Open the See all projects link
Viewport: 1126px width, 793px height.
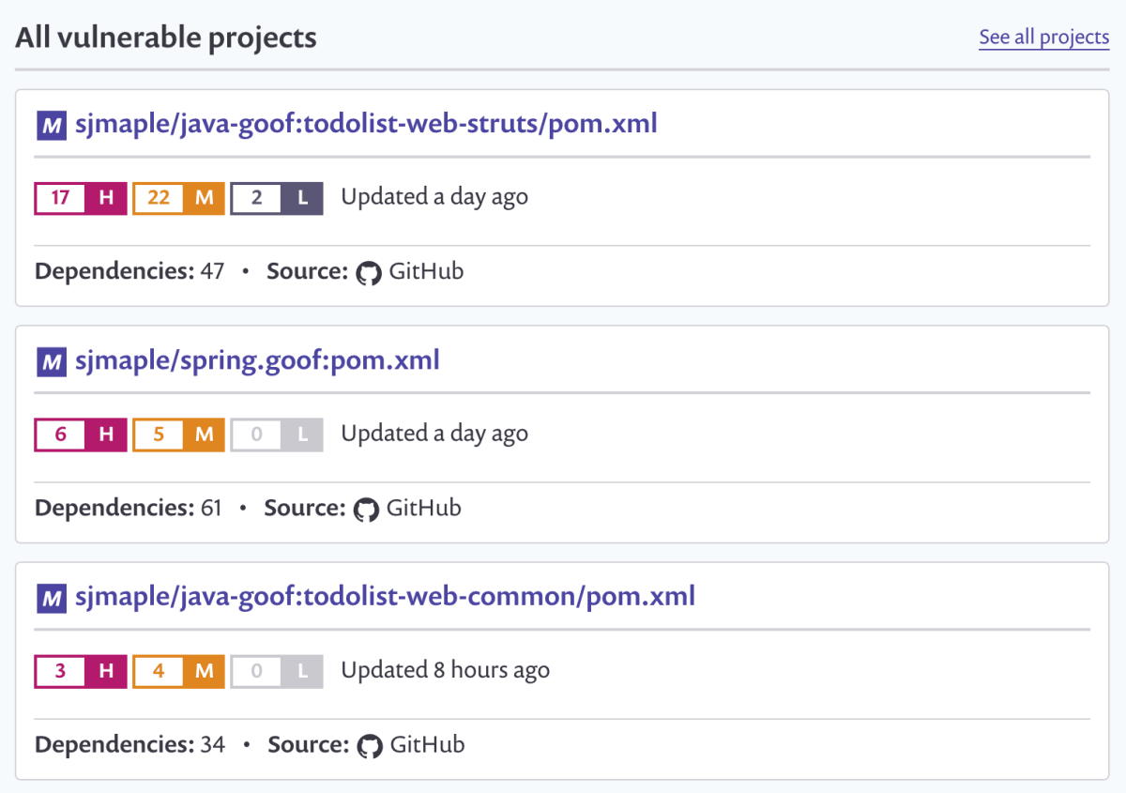pos(1043,38)
